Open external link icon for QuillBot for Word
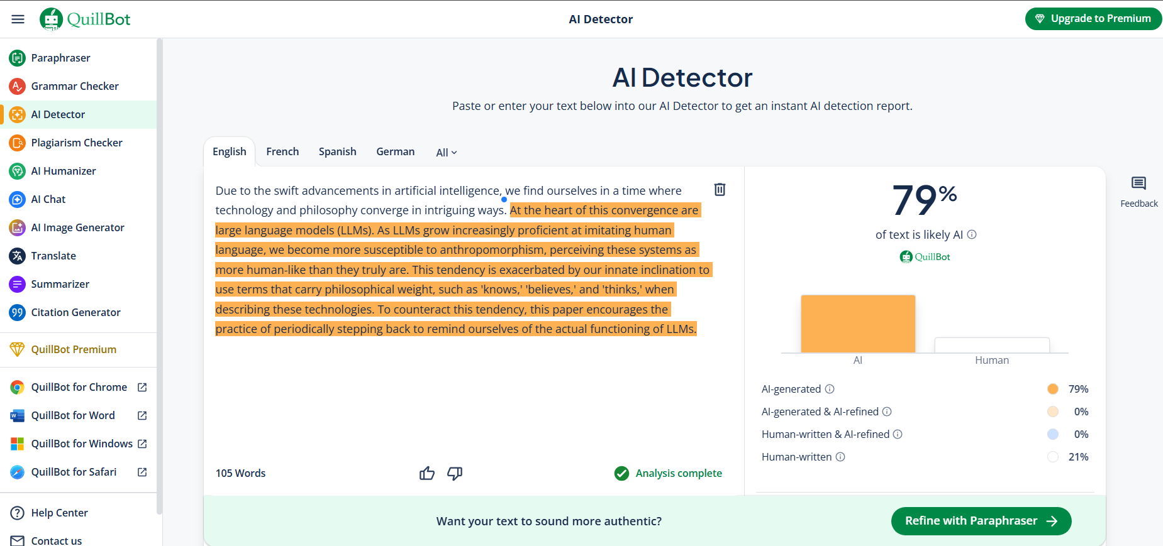The height and width of the screenshot is (546, 1163). (142, 415)
